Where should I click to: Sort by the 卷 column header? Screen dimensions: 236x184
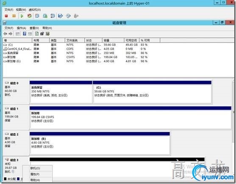click(17, 40)
